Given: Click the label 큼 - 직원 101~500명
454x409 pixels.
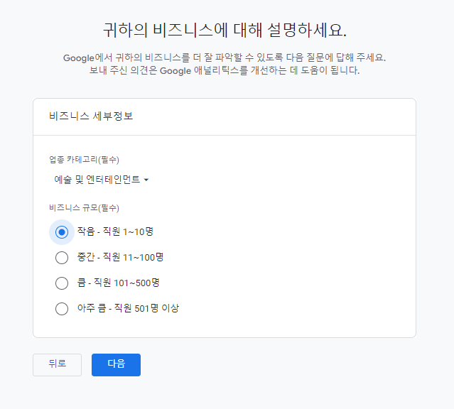Looking at the screenshot, I should point(118,283).
